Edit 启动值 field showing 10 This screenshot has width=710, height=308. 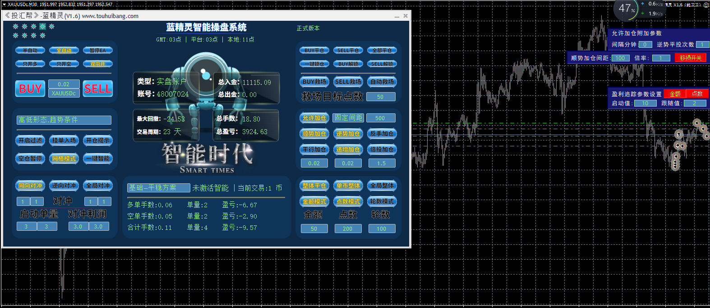tap(645, 103)
